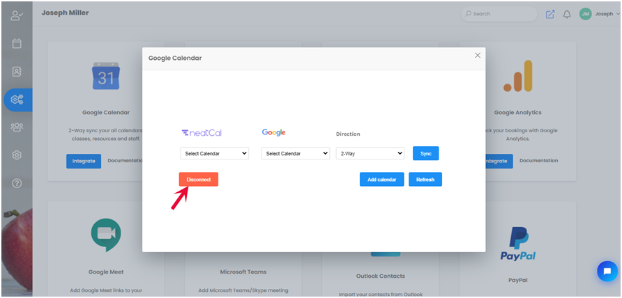Viewport: 622px width, 298px height.
Task: Click the Google logo in dialog
Action: (274, 132)
